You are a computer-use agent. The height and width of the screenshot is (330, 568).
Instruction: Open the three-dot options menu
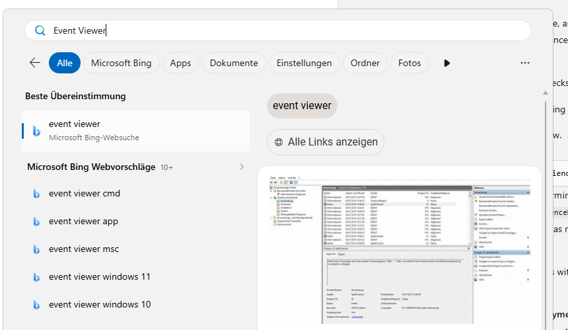[525, 63]
